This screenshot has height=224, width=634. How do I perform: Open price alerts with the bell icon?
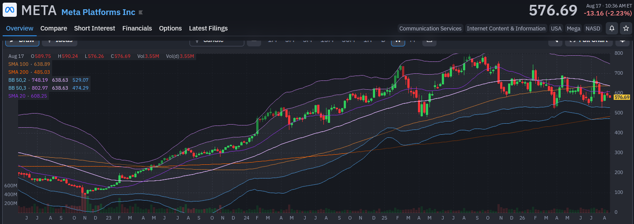click(x=612, y=28)
